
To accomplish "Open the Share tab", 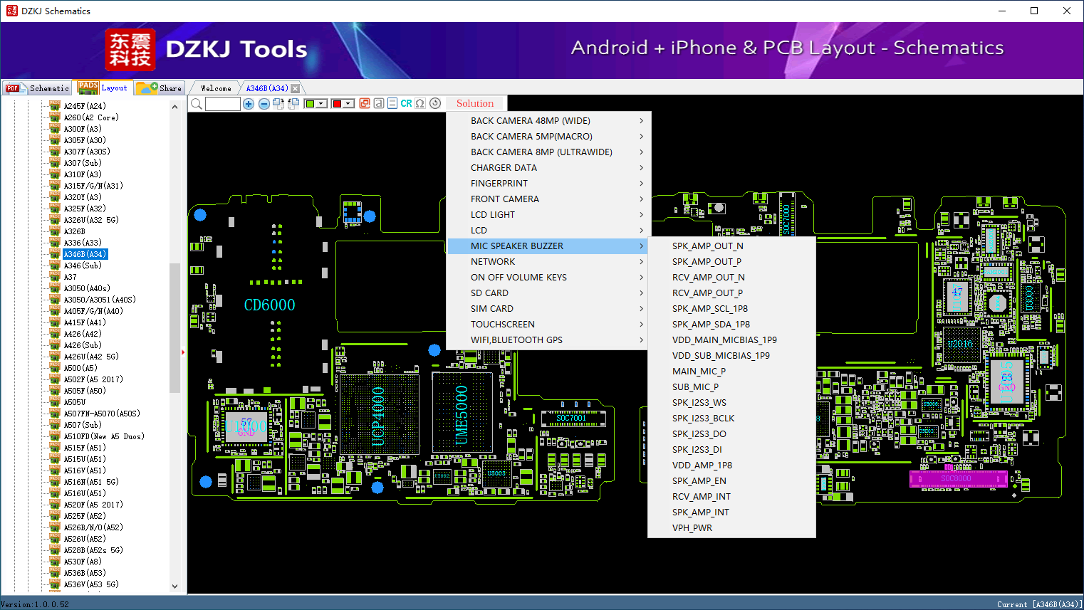I will coord(160,88).
